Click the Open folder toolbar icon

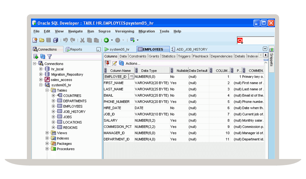point(42,40)
